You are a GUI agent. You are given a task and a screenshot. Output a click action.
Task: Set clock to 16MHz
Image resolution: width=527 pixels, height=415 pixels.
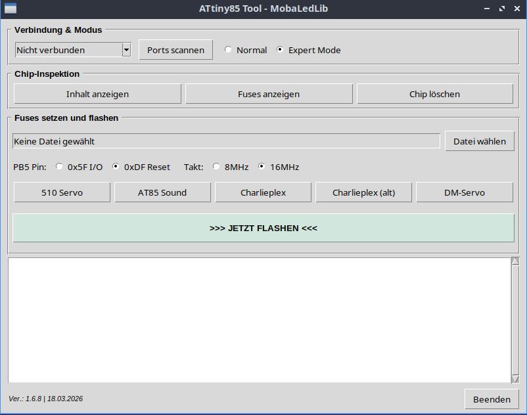tap(262, 167)
